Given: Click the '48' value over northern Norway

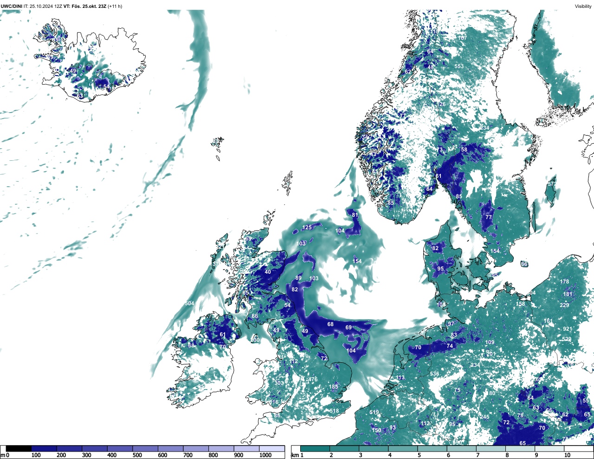Looking at the screenshot, I should coord(431,67).
